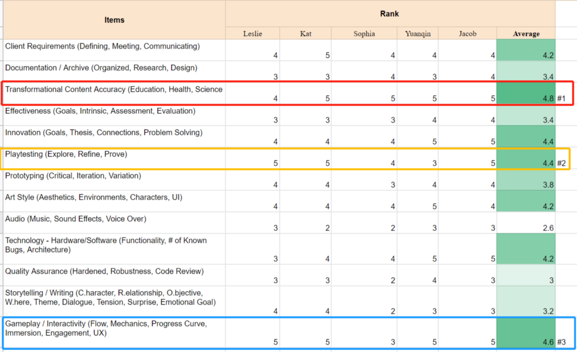Click the 4.6 average for Gameplay / Interactivity
Screen dimensions: 577x352
pyautogui.click(x=526, y=332)
